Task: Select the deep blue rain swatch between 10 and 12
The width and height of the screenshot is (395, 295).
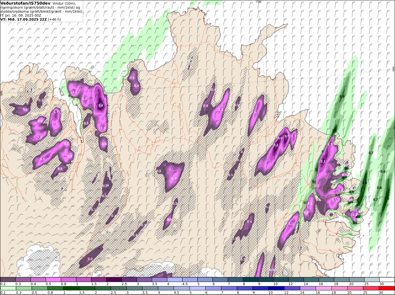Action: pyautogui.click(x=276, y=288)
